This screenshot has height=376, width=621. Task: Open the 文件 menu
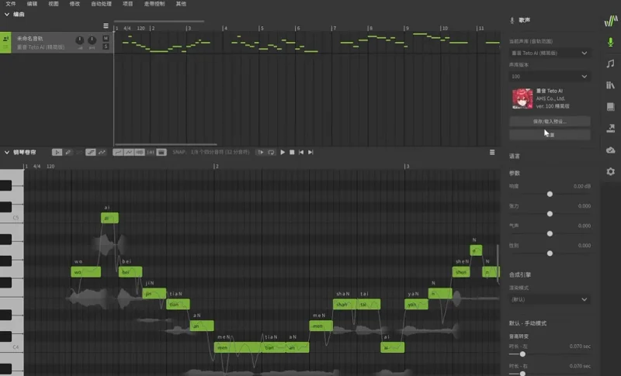point(11,4)
